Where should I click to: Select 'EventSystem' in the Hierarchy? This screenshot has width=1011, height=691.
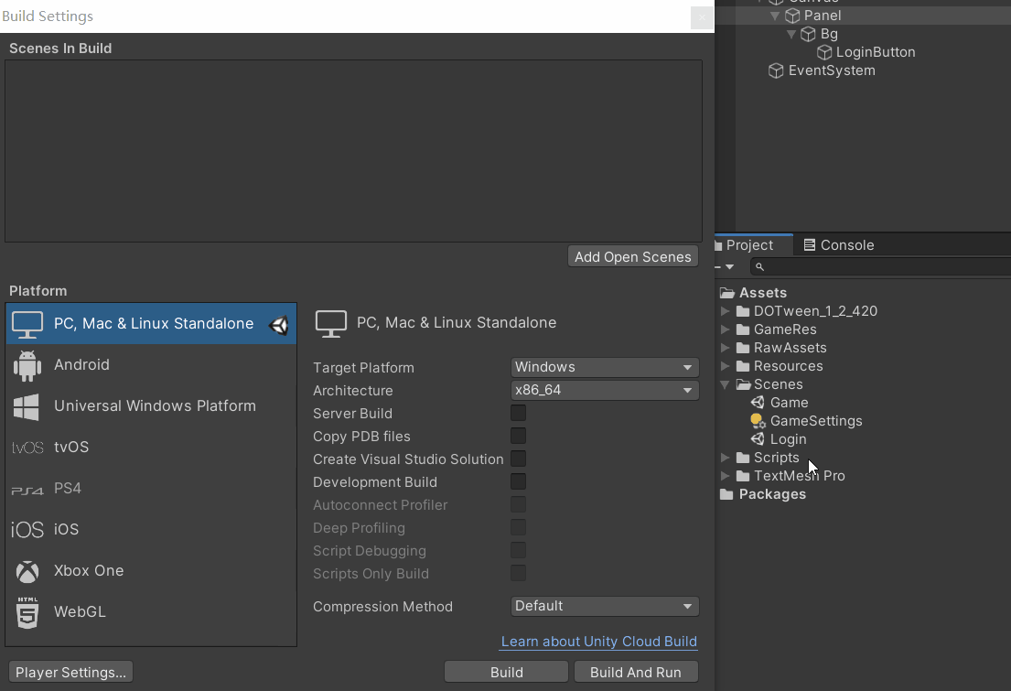[x=832, y=71]
